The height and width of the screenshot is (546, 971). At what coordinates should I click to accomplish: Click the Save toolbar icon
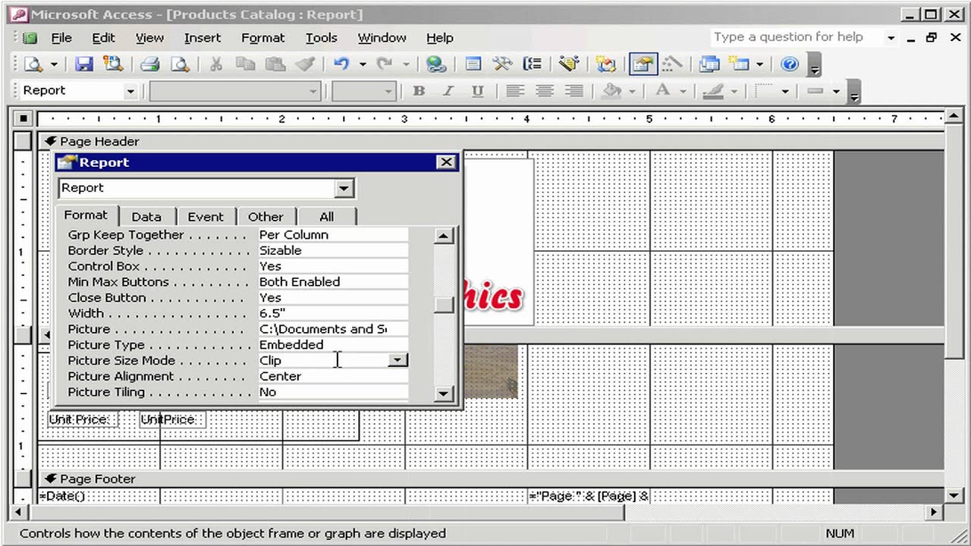[x=83, y=64]
